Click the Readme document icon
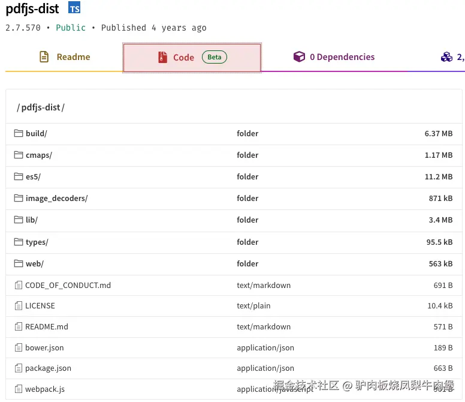 click(x=44, y=57)
